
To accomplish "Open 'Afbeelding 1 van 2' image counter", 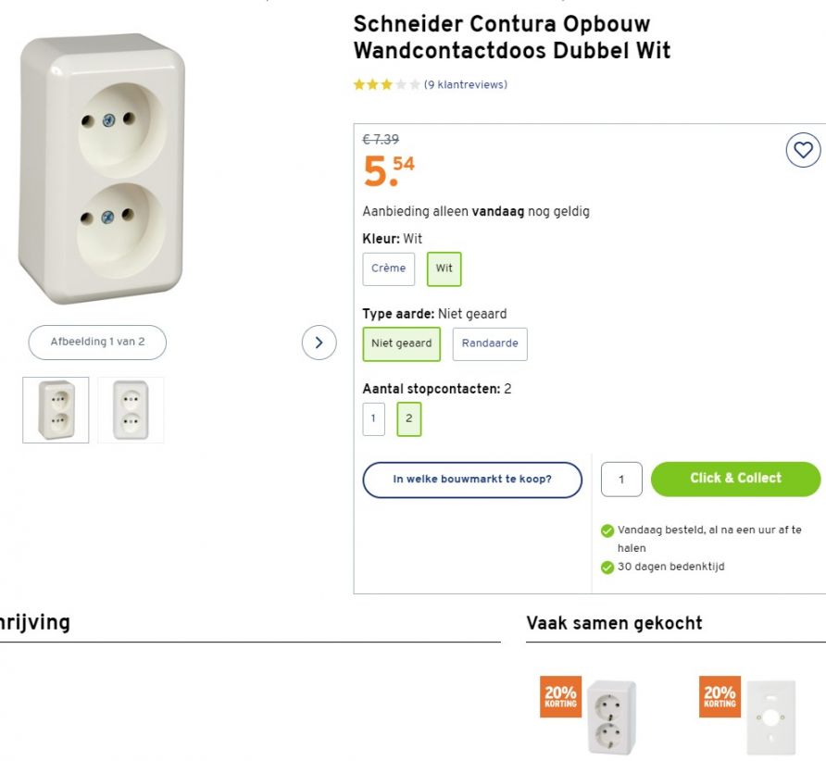I will (97, 342).
